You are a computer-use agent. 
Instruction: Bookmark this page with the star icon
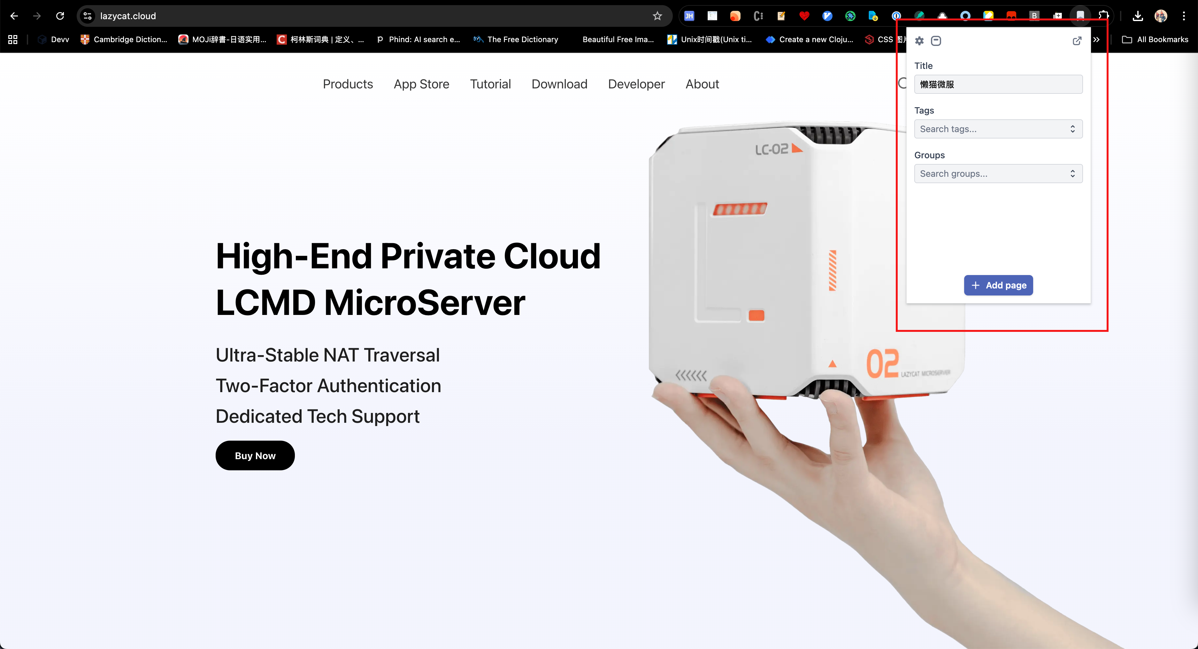click(657, 16)
